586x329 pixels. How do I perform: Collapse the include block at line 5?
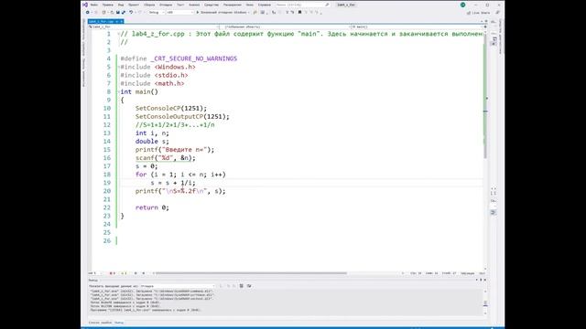point(119,67)
